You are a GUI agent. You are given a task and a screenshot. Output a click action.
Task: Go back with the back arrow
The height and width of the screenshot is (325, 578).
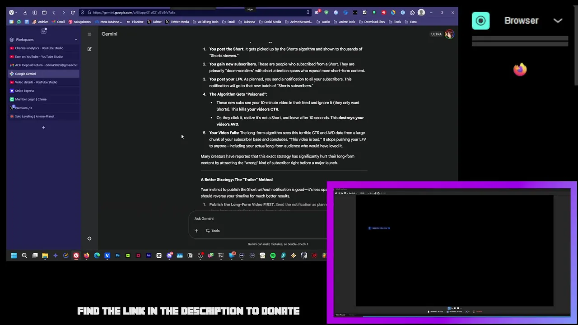click(54, 13)
